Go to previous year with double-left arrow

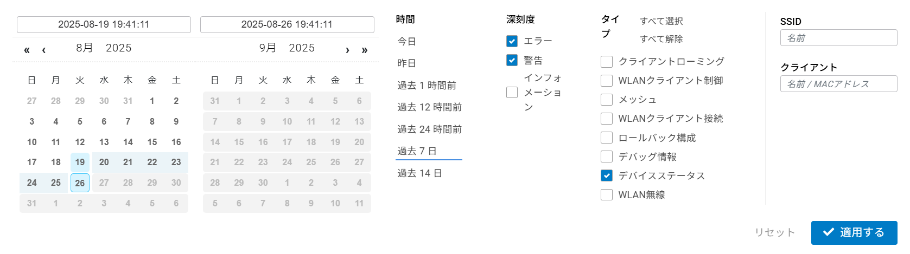[x=27, y=50]
